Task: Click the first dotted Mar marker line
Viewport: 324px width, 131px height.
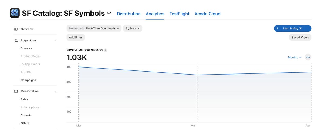Action: click(79, 93)
